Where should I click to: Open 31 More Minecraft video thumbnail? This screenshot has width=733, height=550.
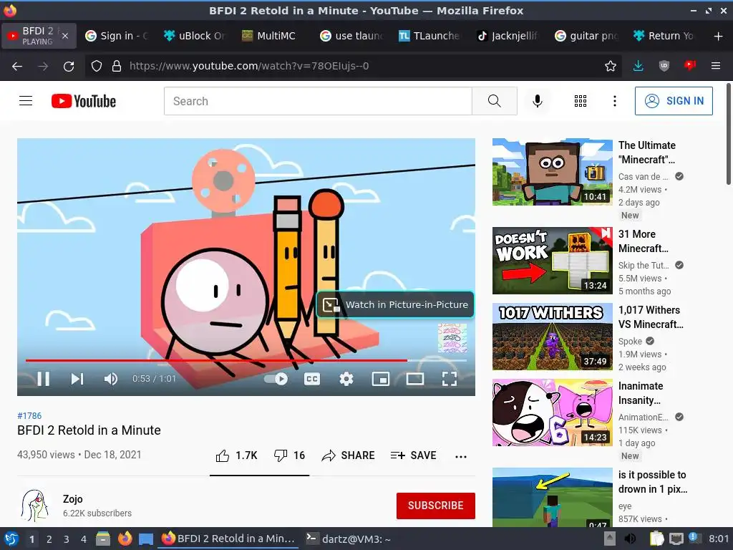pos(552,261)
